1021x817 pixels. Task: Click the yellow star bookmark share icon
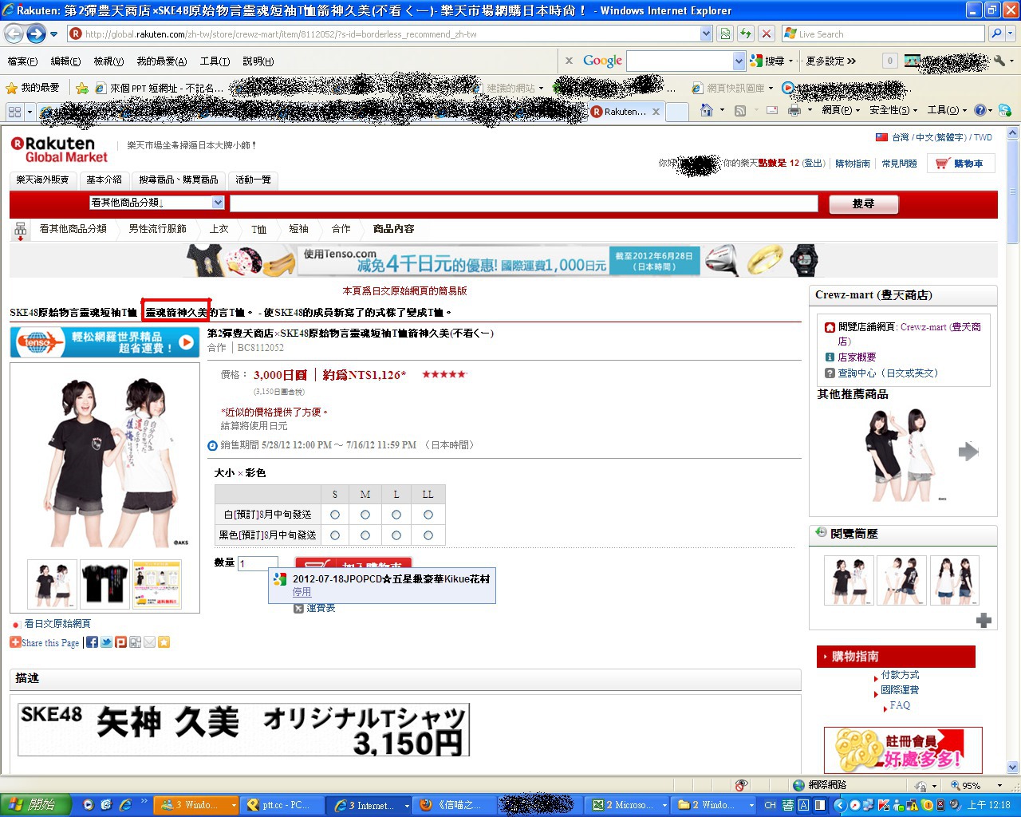pos(164,642)
